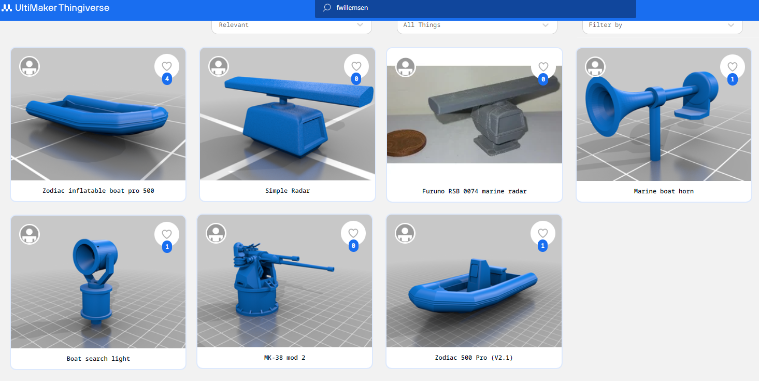The height and width of the screenshot is (381, 759).
Task: Like the Simple Radar thing
Action: tap(356, 66)
